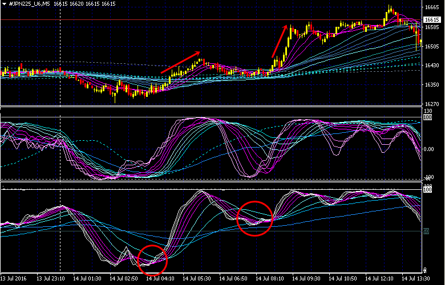445x285 pixels.
Task: Click the 14 Jul 04:10 time label
Action: coord(159,279)
